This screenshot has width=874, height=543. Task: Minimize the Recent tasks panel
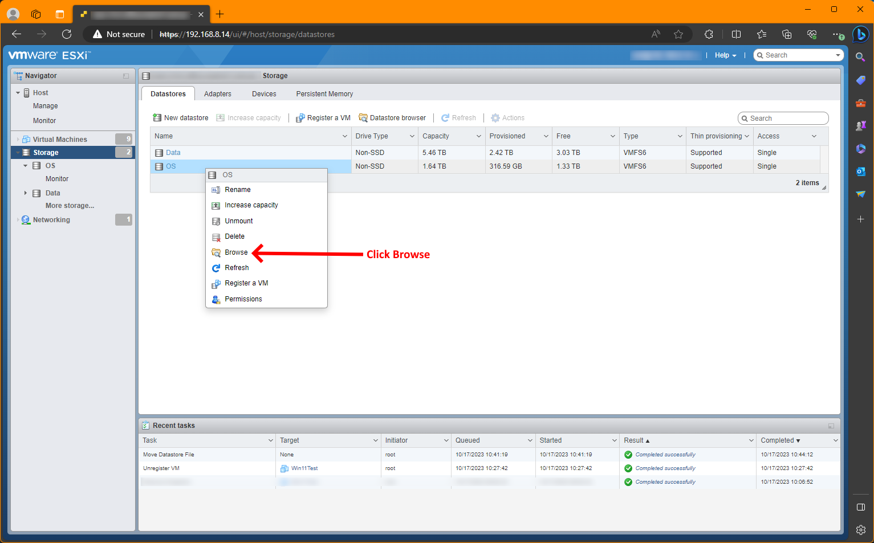click(831, 426)
